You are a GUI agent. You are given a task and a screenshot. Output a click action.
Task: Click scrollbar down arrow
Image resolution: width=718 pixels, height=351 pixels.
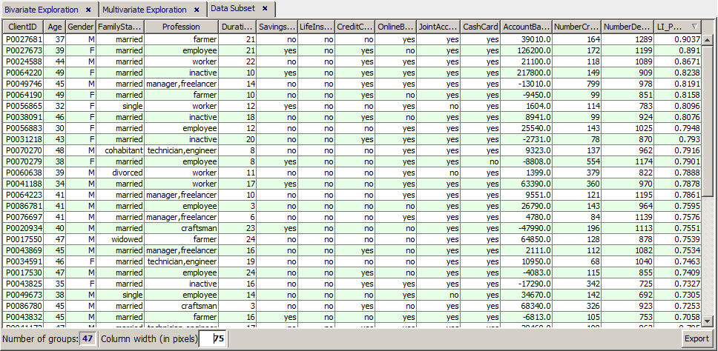[x=708, y=321]
